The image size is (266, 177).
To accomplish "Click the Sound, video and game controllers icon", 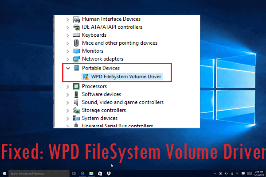I will tap(75, 102).
